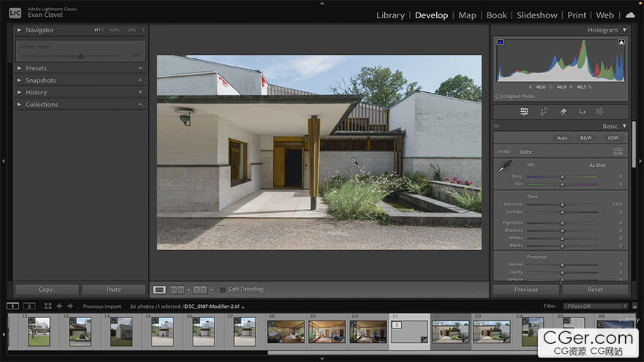
Task: Add a new collection with plus icon
Action: [x=141, y=105]
